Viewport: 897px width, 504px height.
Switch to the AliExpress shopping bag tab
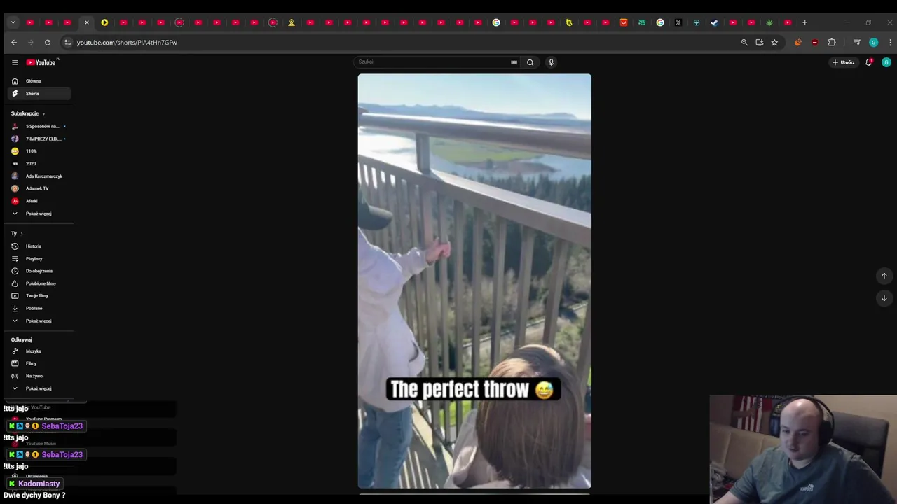tap(624, 22)
